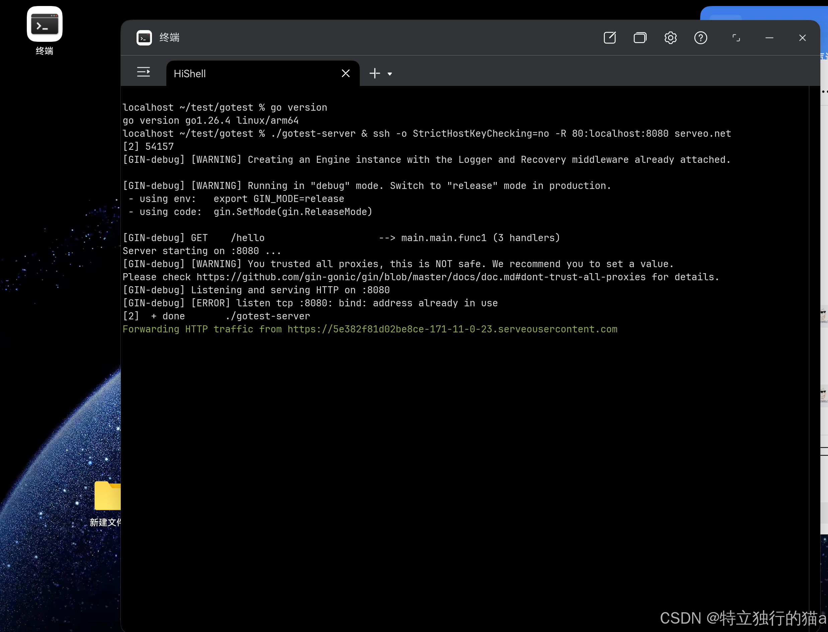The height and width of the screenshot is (632, 828).
Task: Click 'gin.SetMode(gin.ReleaseMode)' text
Action: tap(293, 212)
